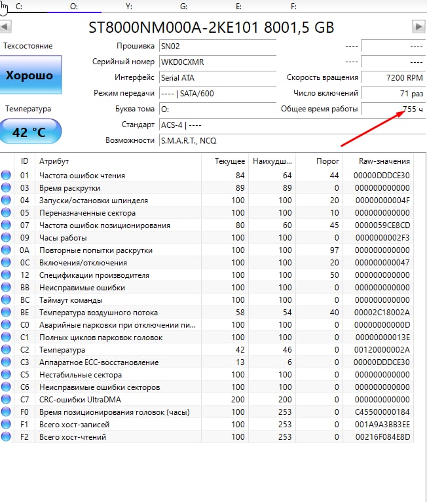This screenshot has width=427, height=502.
Task: Select attribute text Переназначенные сектора
Action: pos(87,213)
